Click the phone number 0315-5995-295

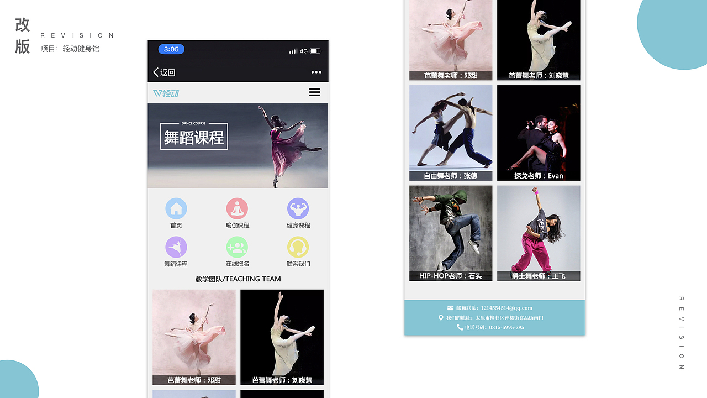pos(506,327)
